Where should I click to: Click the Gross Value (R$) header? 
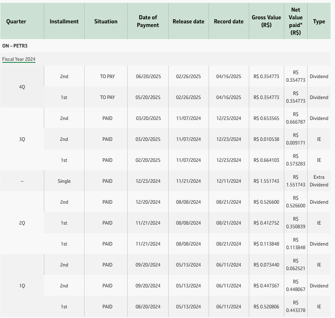pyautogui.click(x=266, y=22)
